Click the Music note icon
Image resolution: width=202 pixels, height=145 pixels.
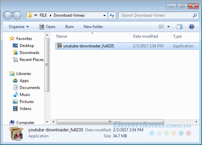(x=15, y=94)
